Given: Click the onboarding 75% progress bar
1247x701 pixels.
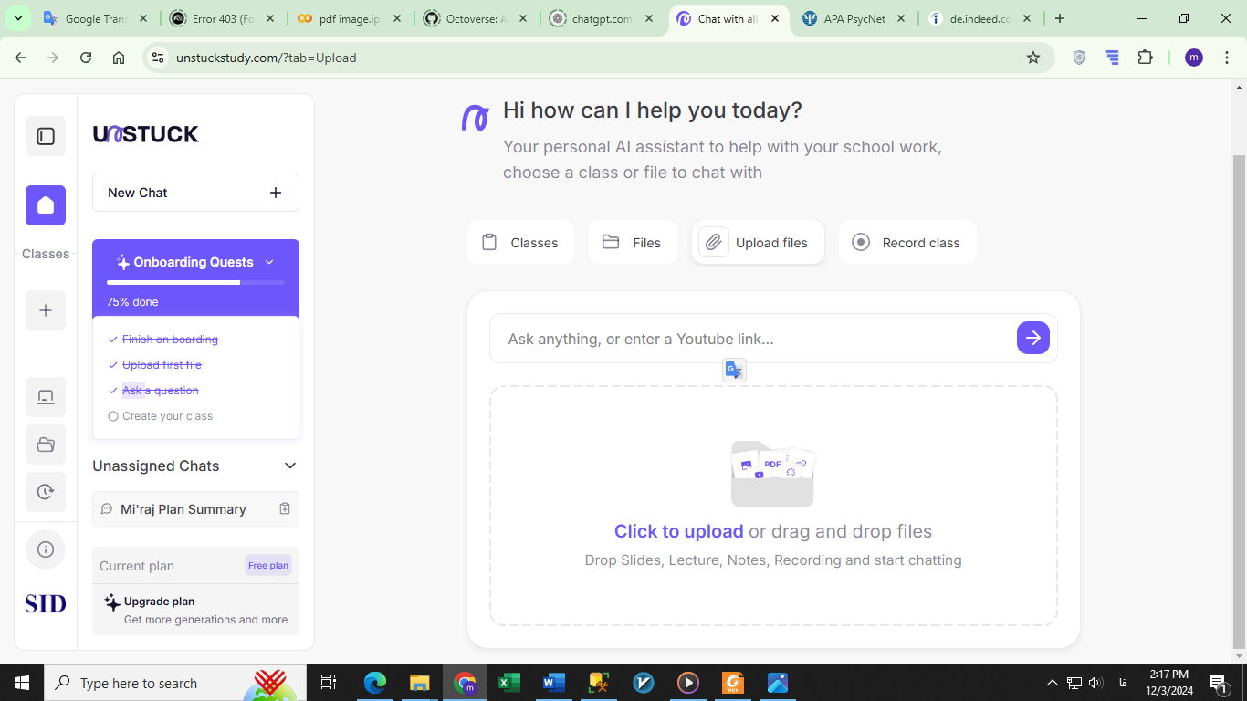Looking at the screenshot, I should coord(195,283).
